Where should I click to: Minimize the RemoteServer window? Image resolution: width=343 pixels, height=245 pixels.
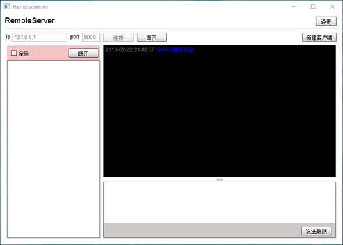click(x=294, y=6)
